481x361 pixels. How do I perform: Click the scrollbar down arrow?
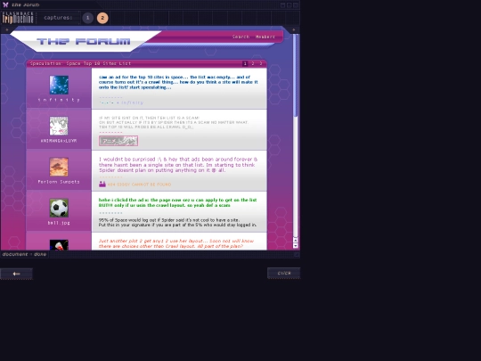coord(296,246)
